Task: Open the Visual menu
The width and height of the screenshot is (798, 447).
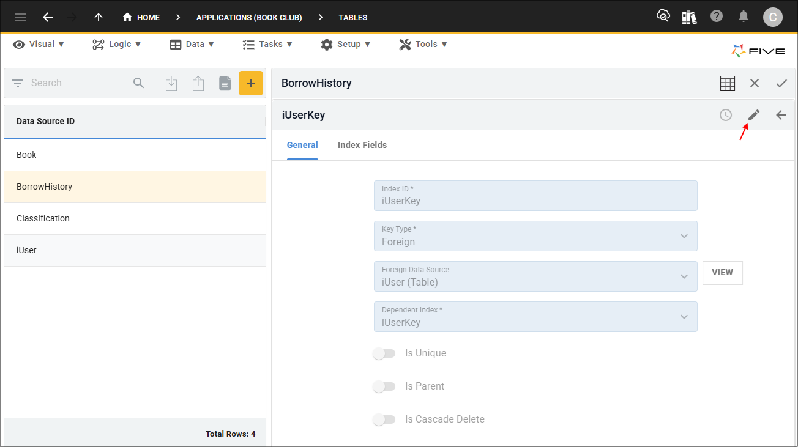Action: 39,44
